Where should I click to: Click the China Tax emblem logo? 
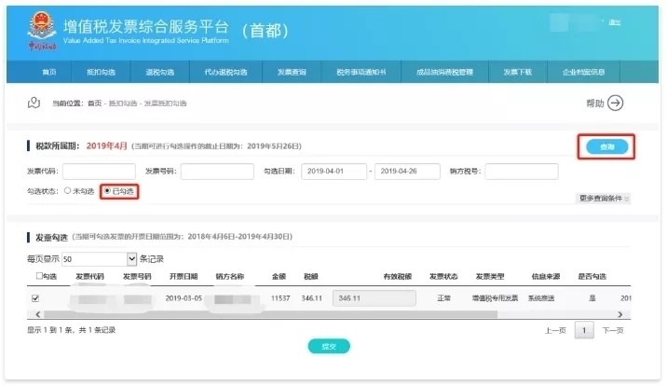(41, 30)
